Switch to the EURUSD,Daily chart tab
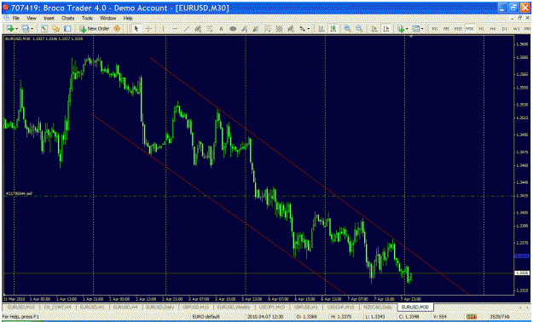Screen dimensions: 533x322 tap(160, 307)
